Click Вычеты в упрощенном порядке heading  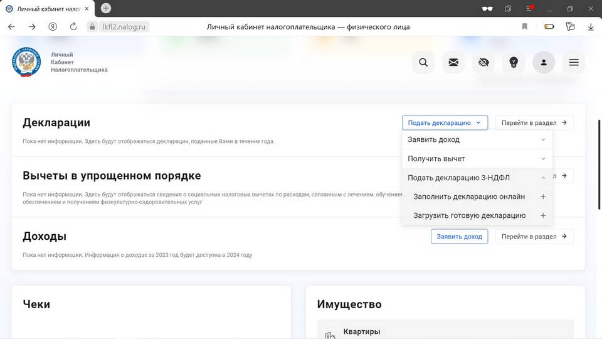pyautogui.click(x=112, y=176)
